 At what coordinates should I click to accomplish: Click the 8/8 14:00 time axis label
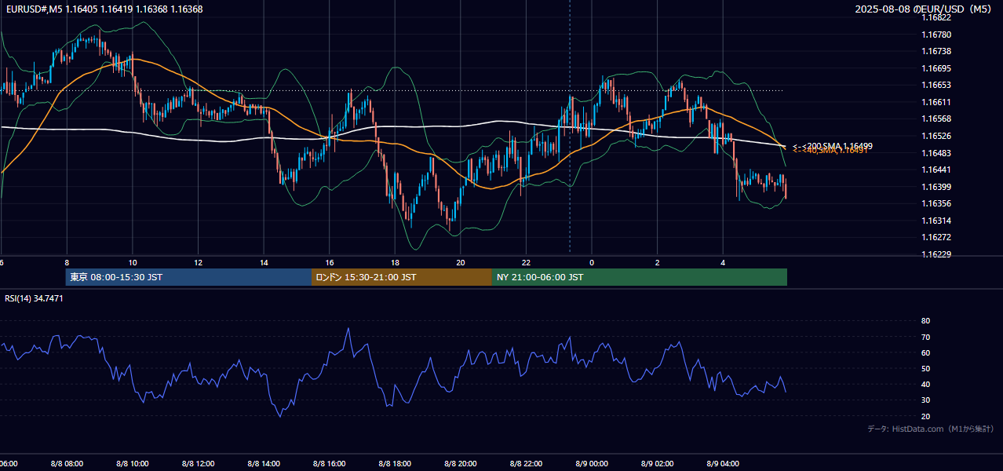264,464
